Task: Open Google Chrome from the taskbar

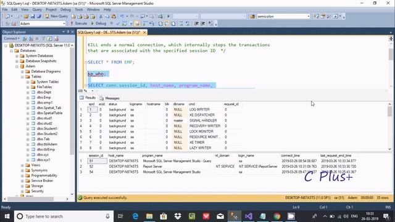Action: pos(277,216)
